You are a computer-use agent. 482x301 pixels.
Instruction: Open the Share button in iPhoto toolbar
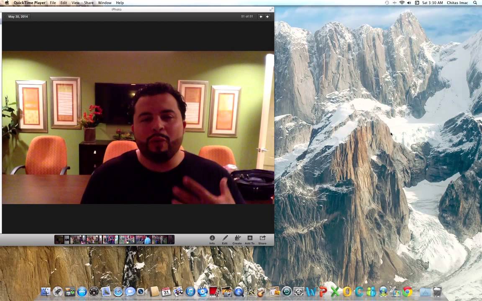coord(262,240)
